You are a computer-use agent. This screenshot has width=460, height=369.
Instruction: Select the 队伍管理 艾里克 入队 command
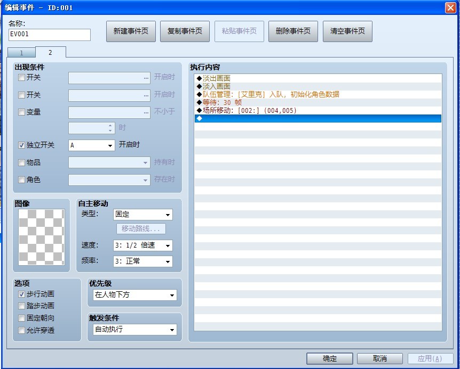click(318, 94)
